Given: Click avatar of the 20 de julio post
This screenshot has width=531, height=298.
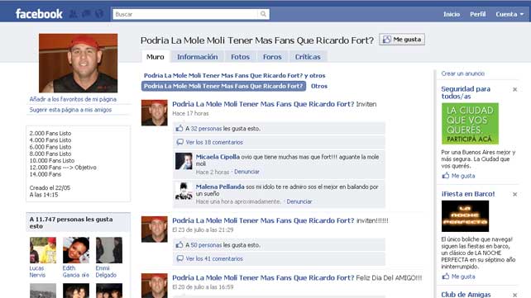Looking at the screenshot, I should pyautogui.click(x=155, y=286).
